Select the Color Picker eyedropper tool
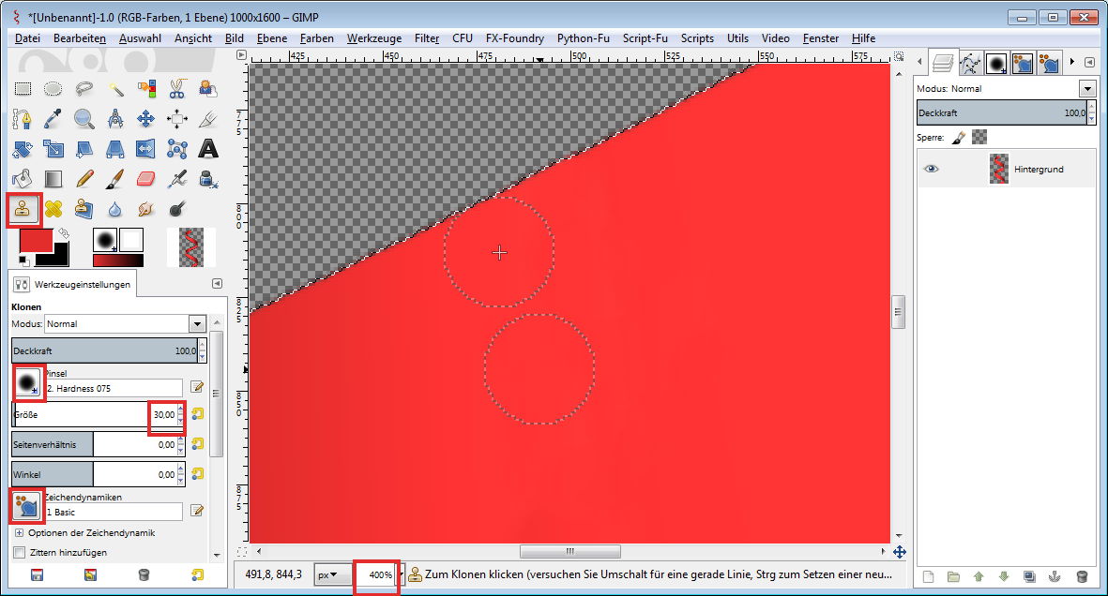This screenshot has width=1108, height=596. [x=53, y=119]
